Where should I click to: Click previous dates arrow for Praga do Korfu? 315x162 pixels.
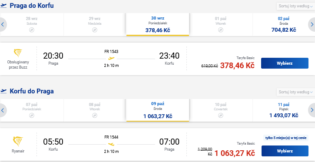pyautogui.click(x=3, y=24)
